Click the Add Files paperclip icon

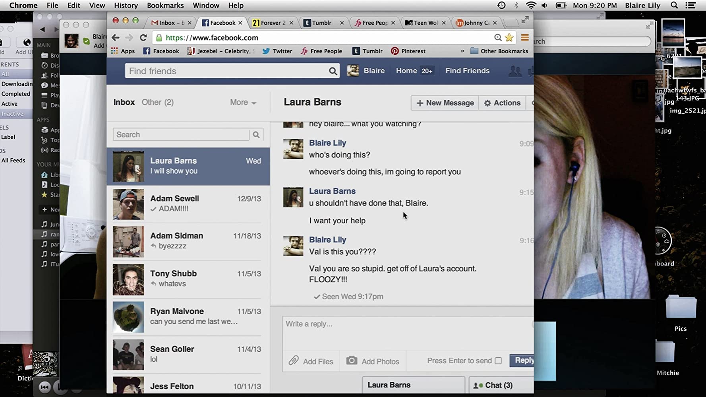point(294,361)
